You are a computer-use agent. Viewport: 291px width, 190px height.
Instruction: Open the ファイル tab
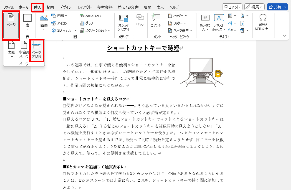coord(9,7)
